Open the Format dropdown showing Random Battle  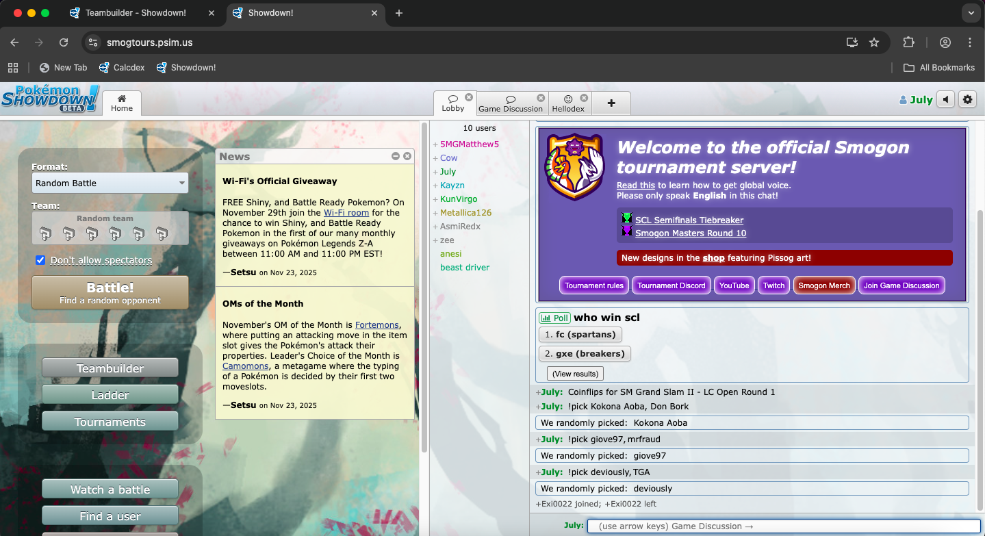click(x=110, y=183)
